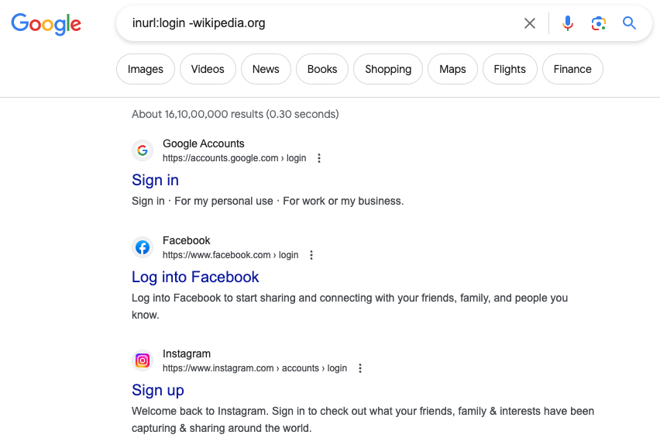660x445 pixels.
Task: Click the Google logo
Action: click(x=46, y=24)
